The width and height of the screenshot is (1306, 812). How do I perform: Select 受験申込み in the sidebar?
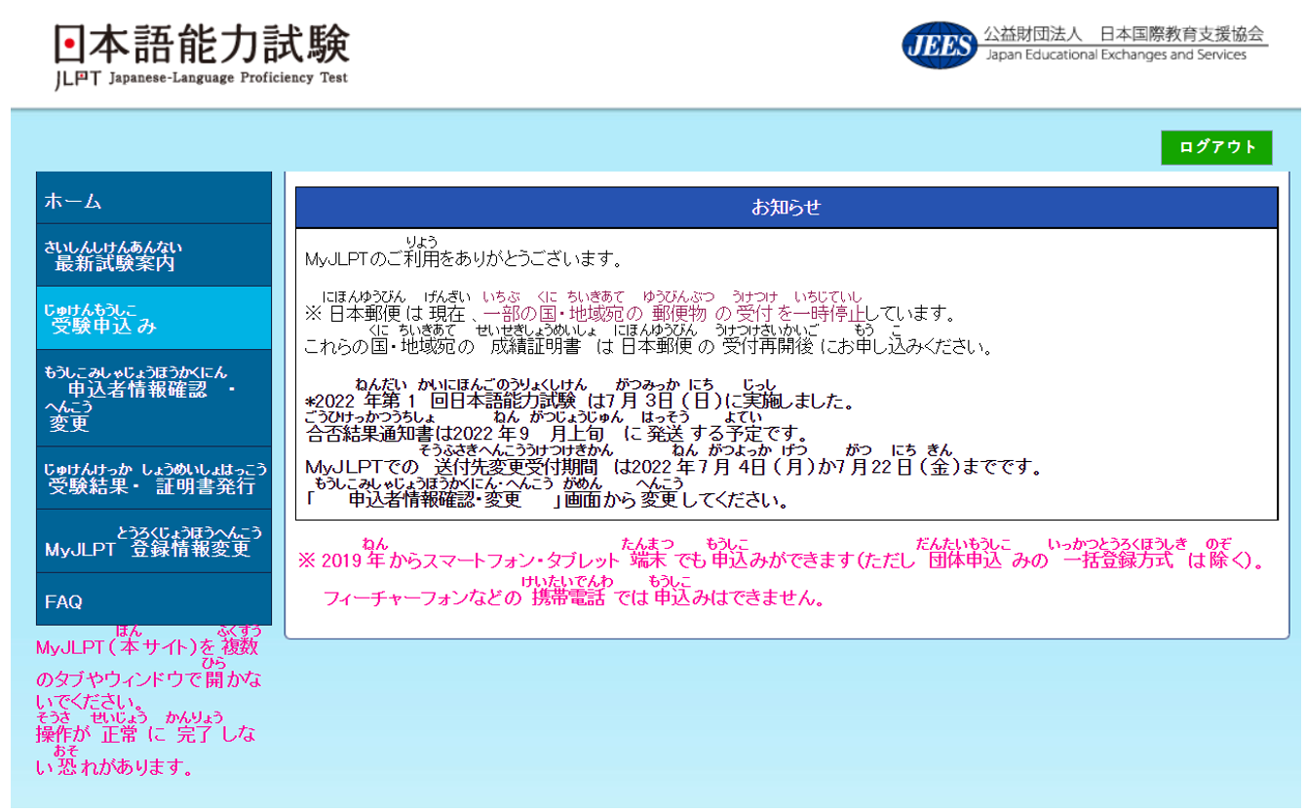click(x=154, y=318)
